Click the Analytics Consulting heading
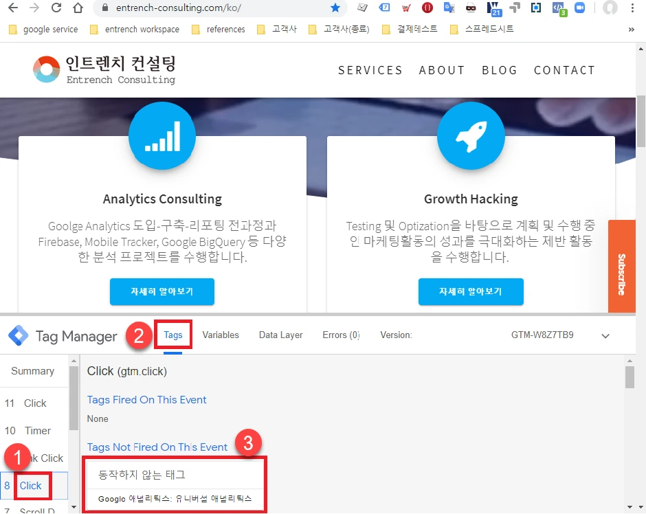 pyautogui.click(x=162, y=199)
